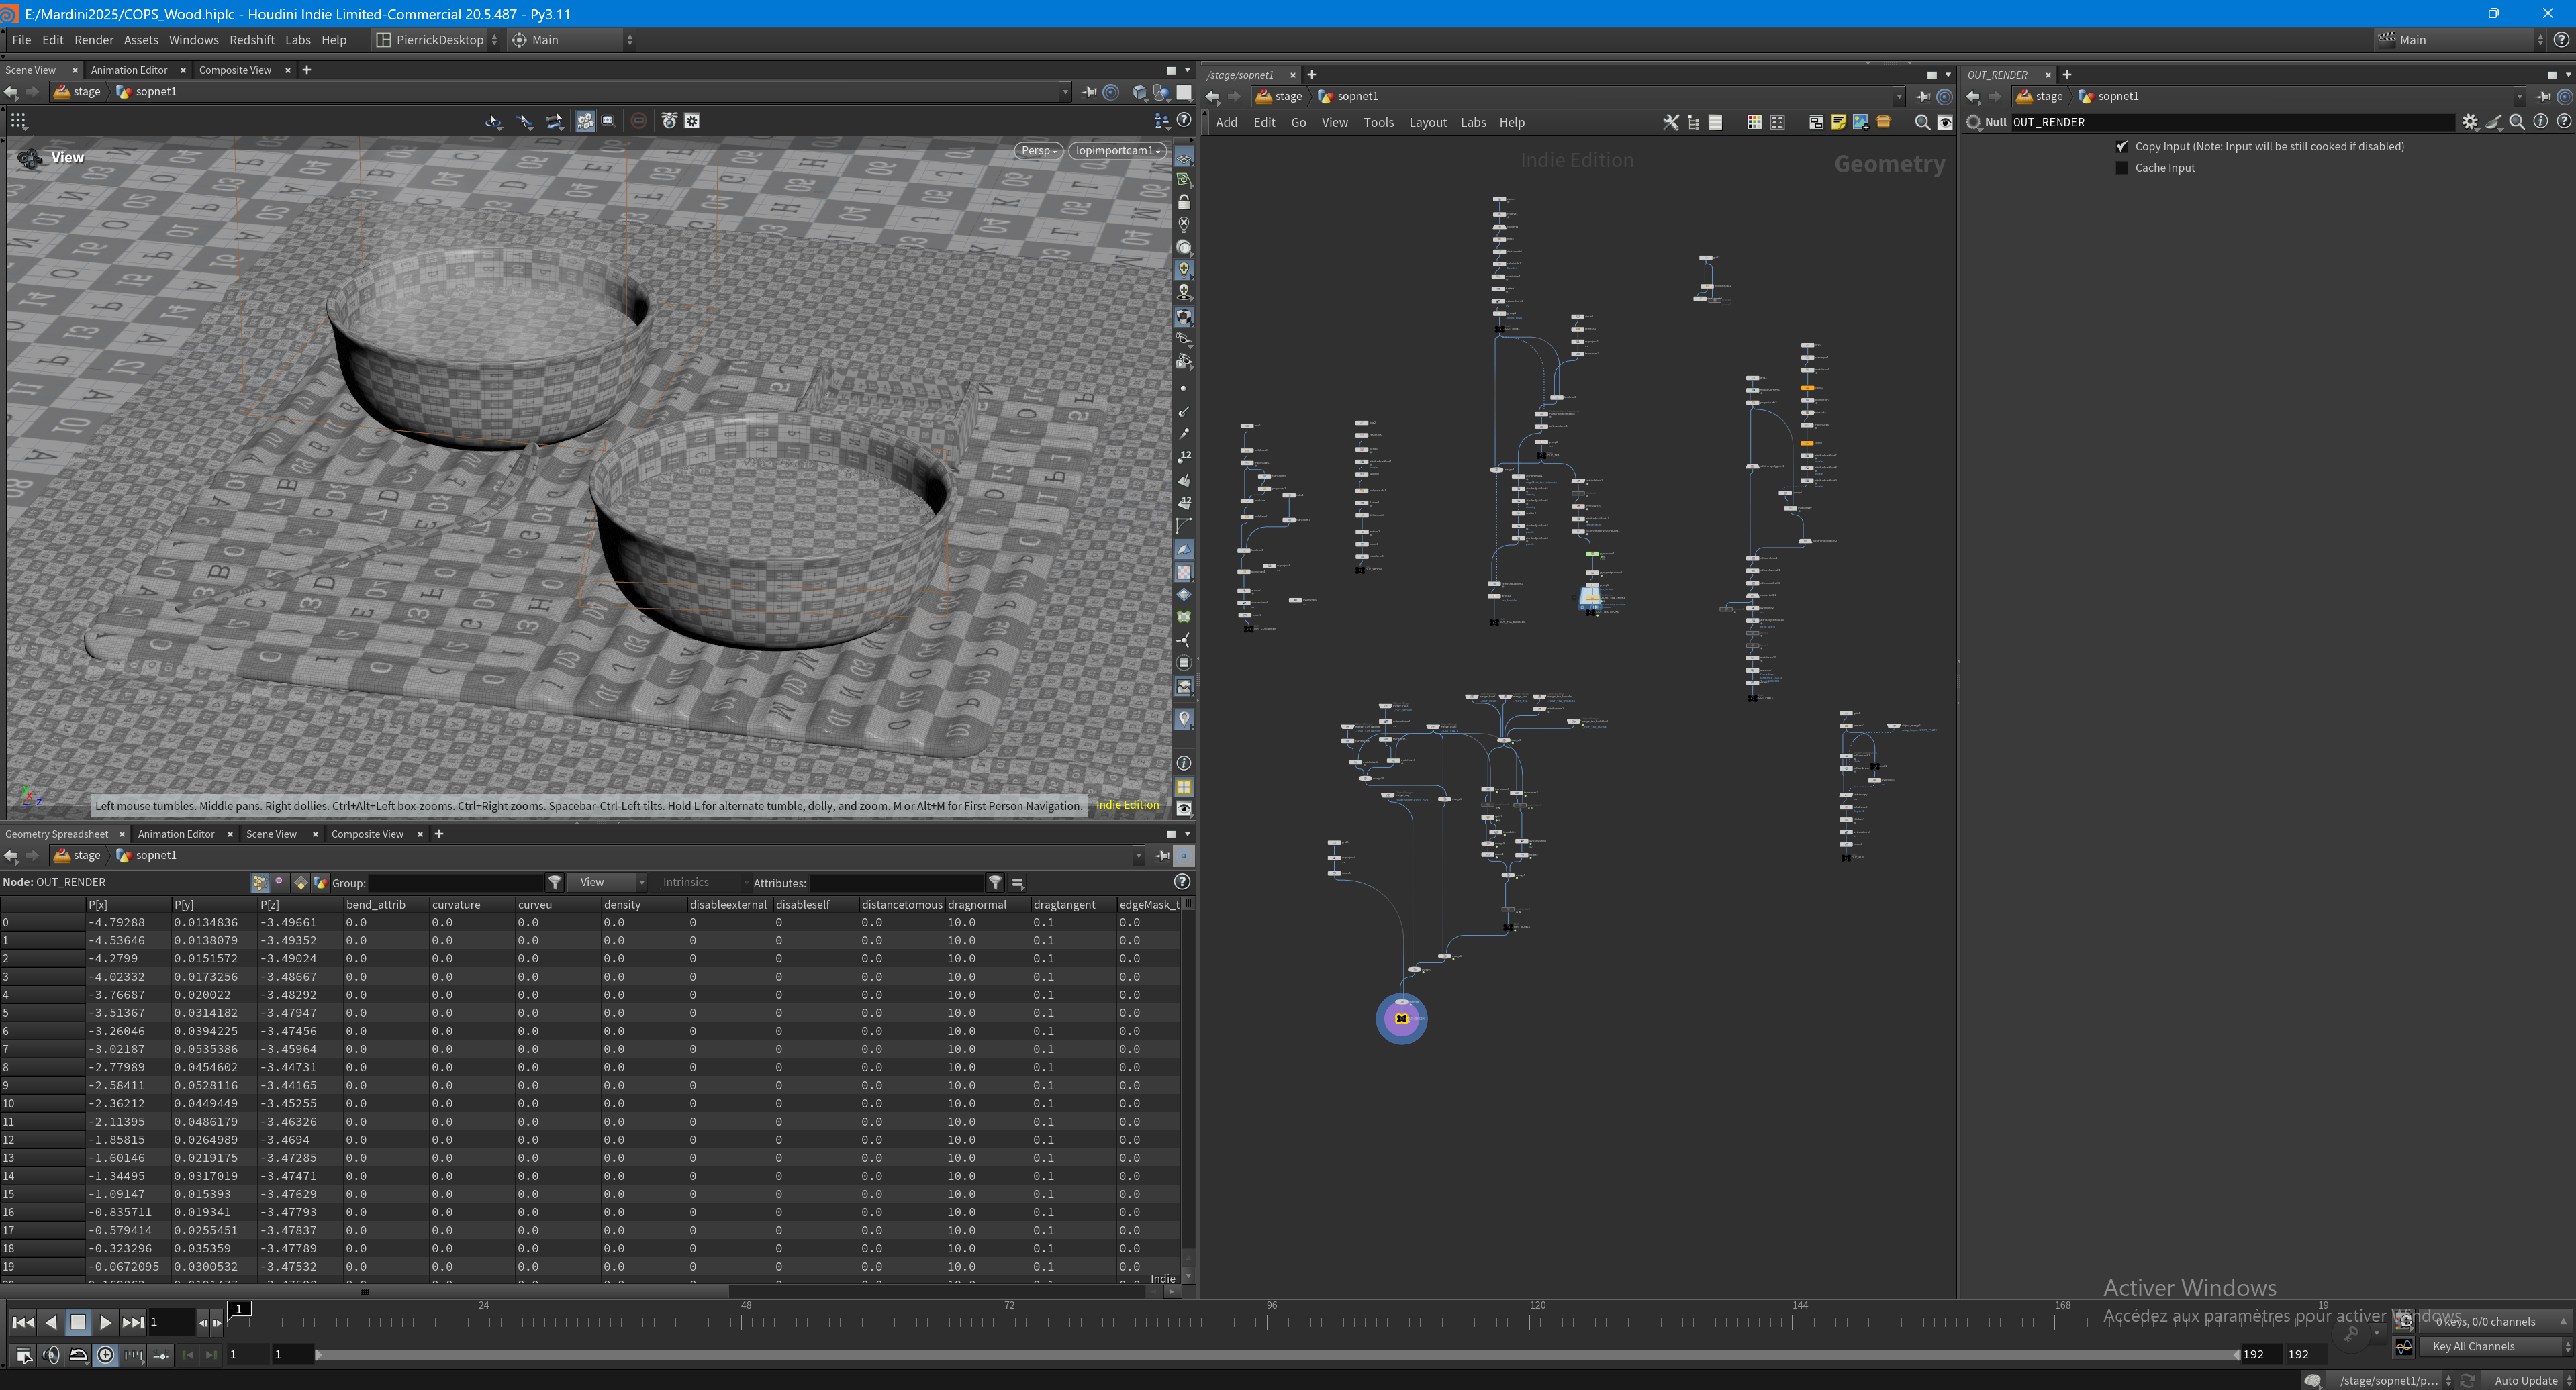This screenshot has height=1390, width=2576.
Task: Open the PierrickDesktop desktop dropdown
Action: [436, 40]
